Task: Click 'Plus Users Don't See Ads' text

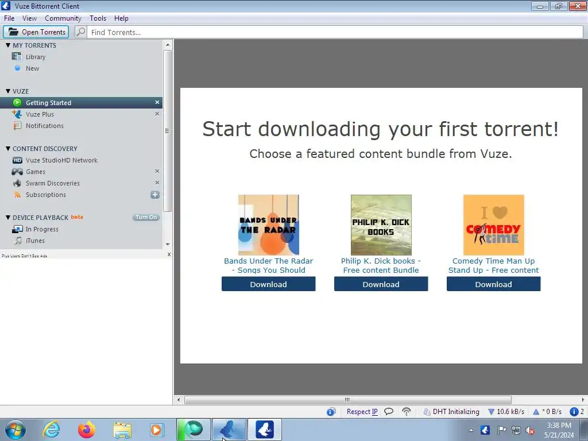Action: point(24,256)
